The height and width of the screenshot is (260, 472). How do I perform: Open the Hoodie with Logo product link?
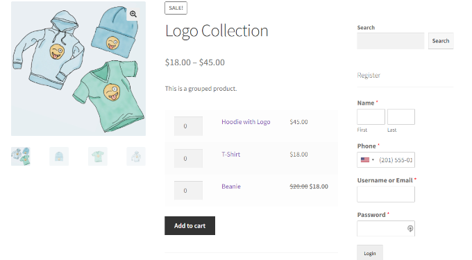(246, 122)
